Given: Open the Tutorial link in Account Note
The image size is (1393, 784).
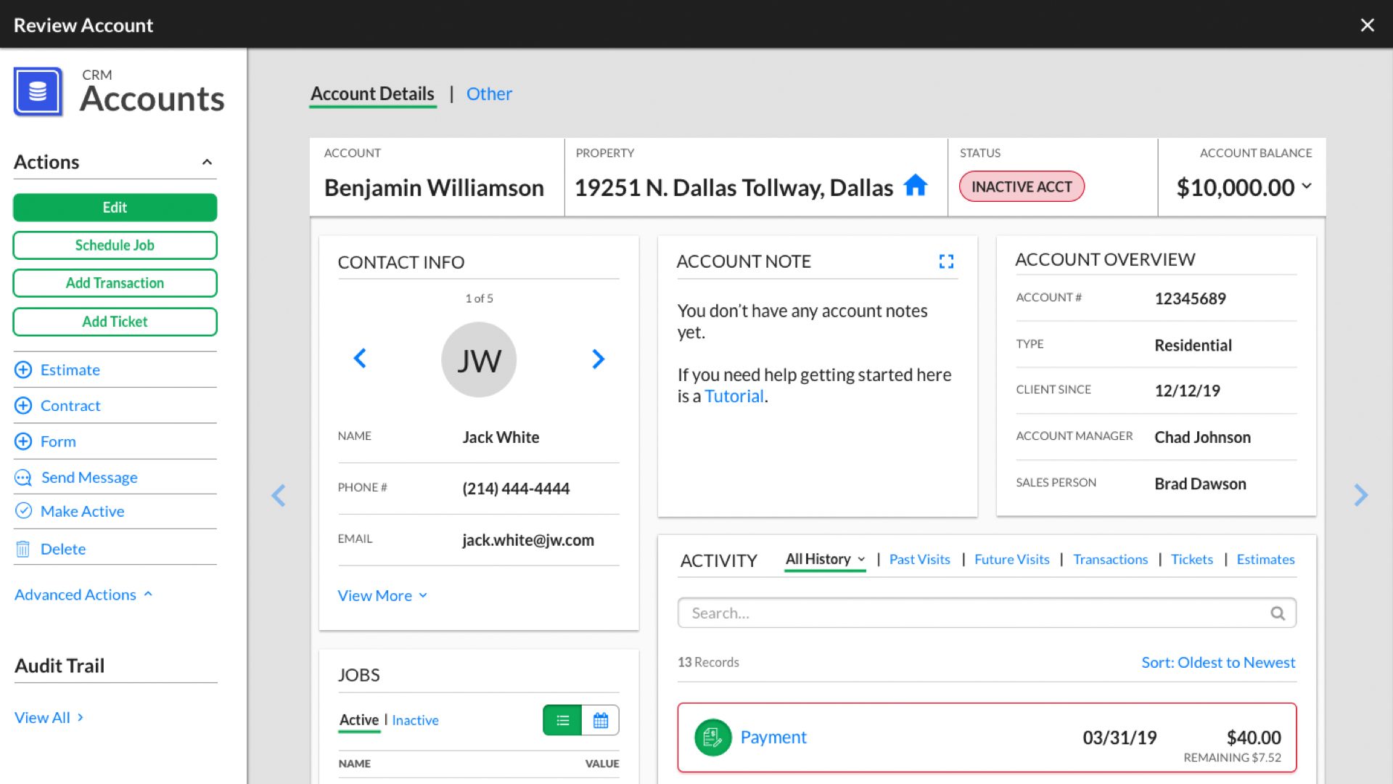Looking at the screenshot, I should [x=734, y=396].
